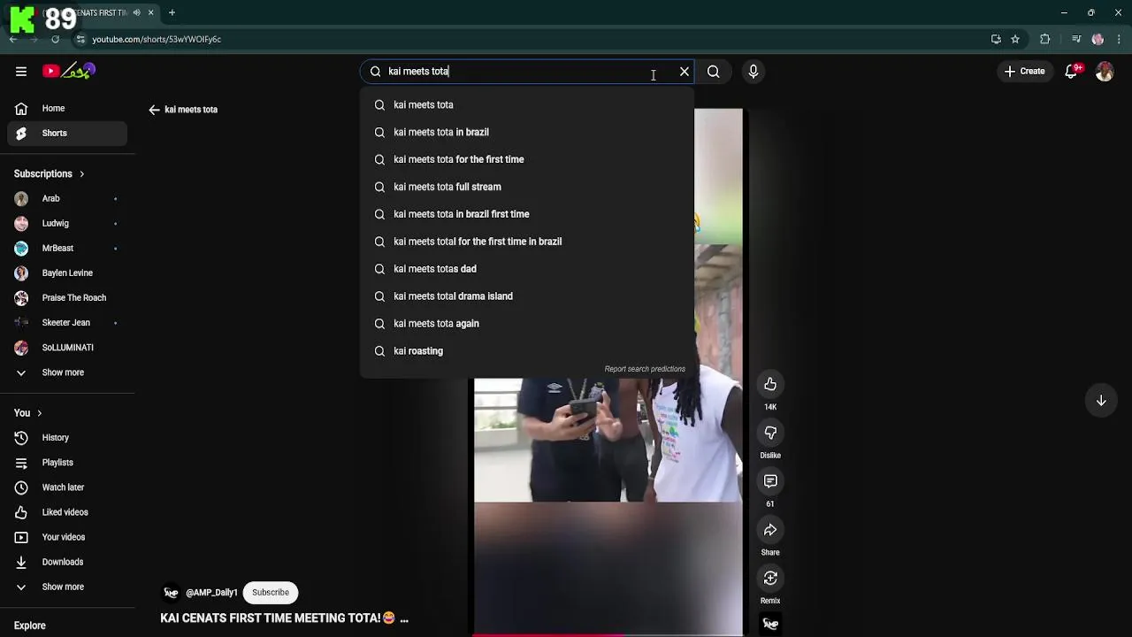Open the Arab channel subscription

point(67,198)
